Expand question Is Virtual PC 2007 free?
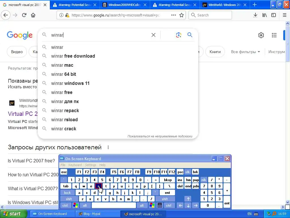 click(x=31, y=161)
